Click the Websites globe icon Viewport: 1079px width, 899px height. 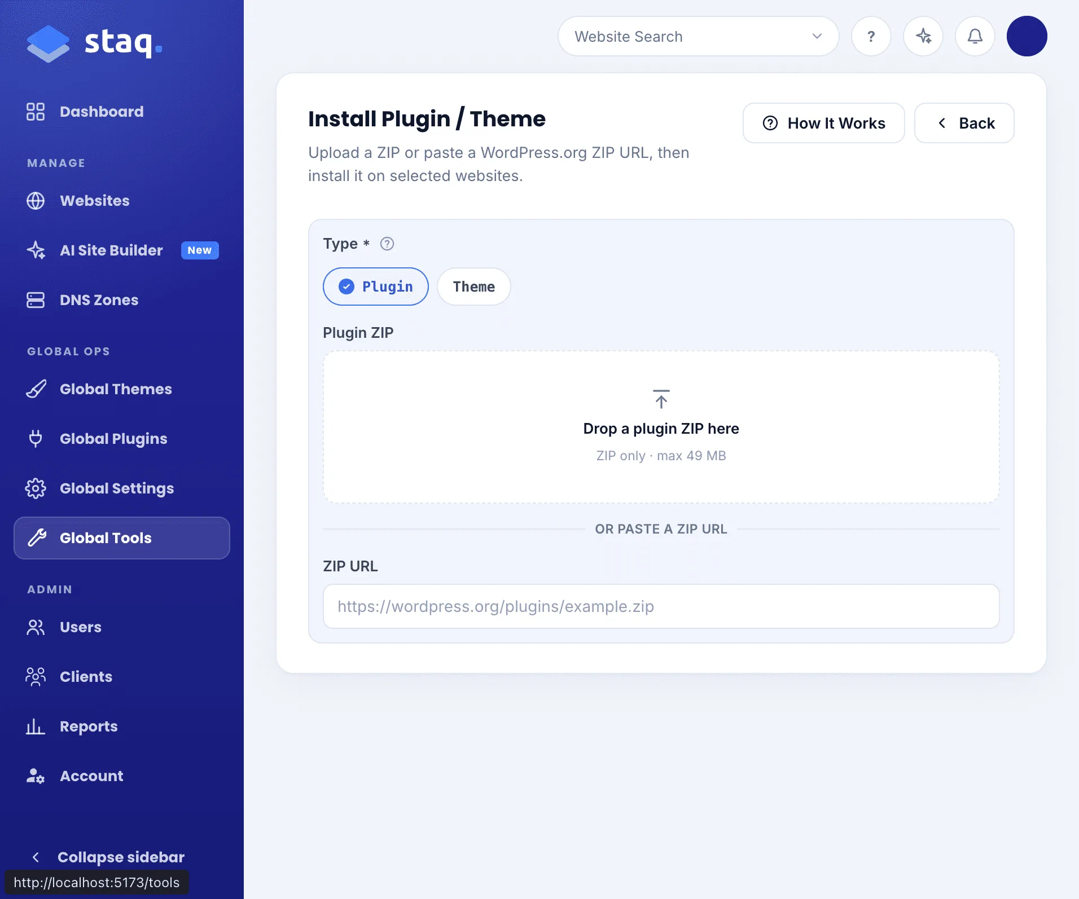36,201
